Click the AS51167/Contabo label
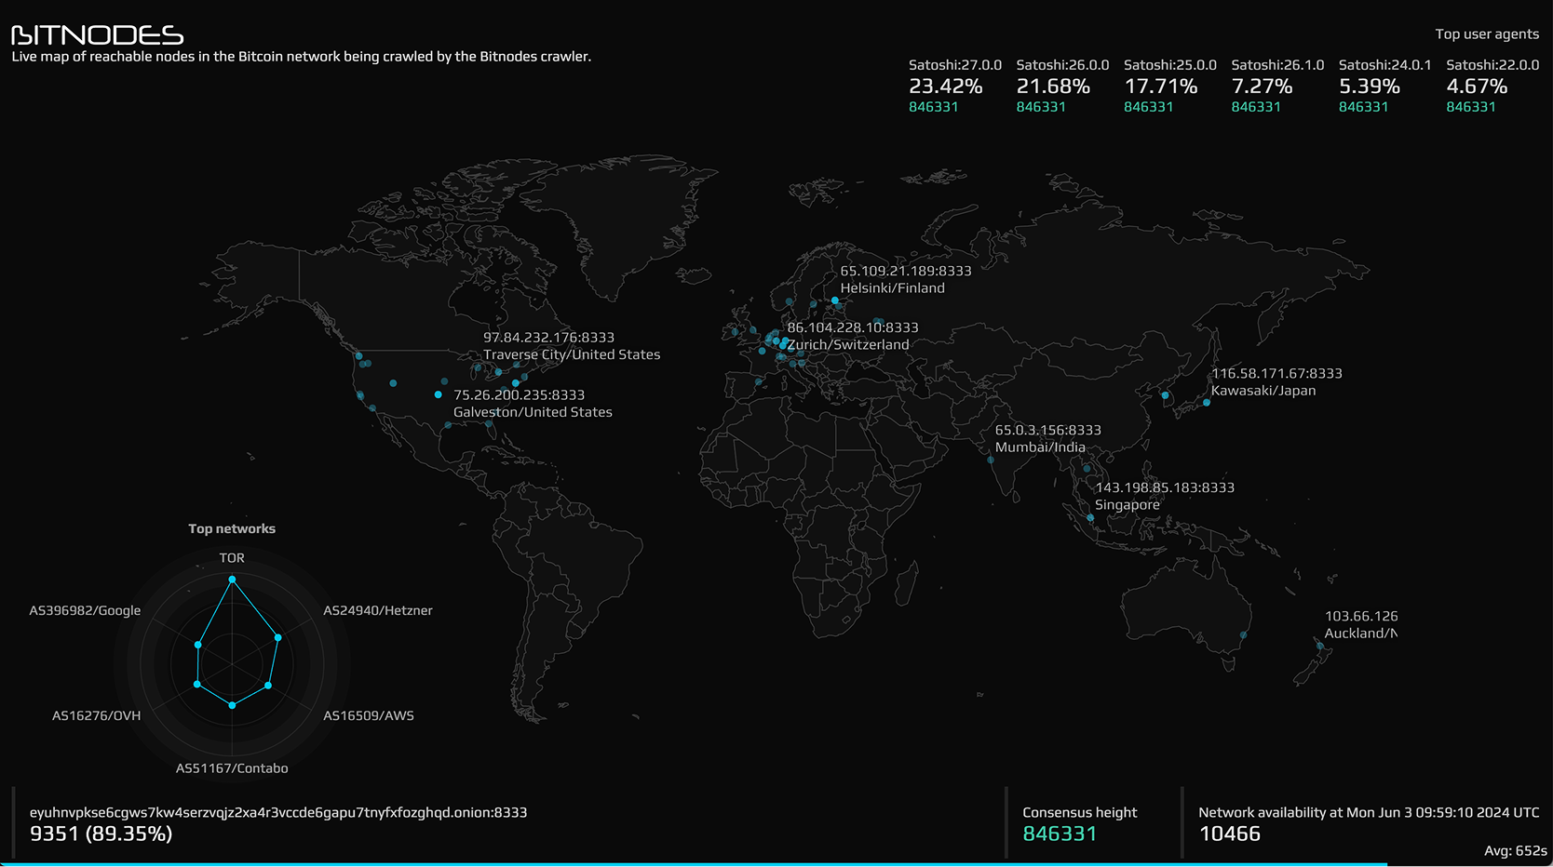1553x867 pixels. coord(232,768)
